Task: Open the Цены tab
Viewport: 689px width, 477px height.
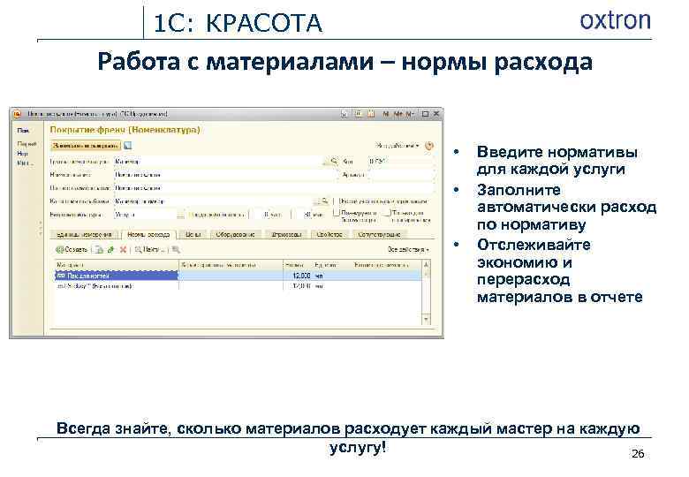Action: click(193, 235)
